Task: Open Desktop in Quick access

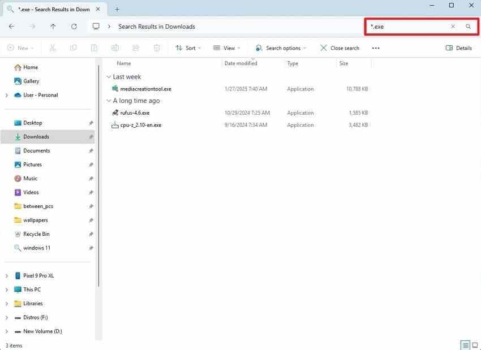Action: (32, 123)
